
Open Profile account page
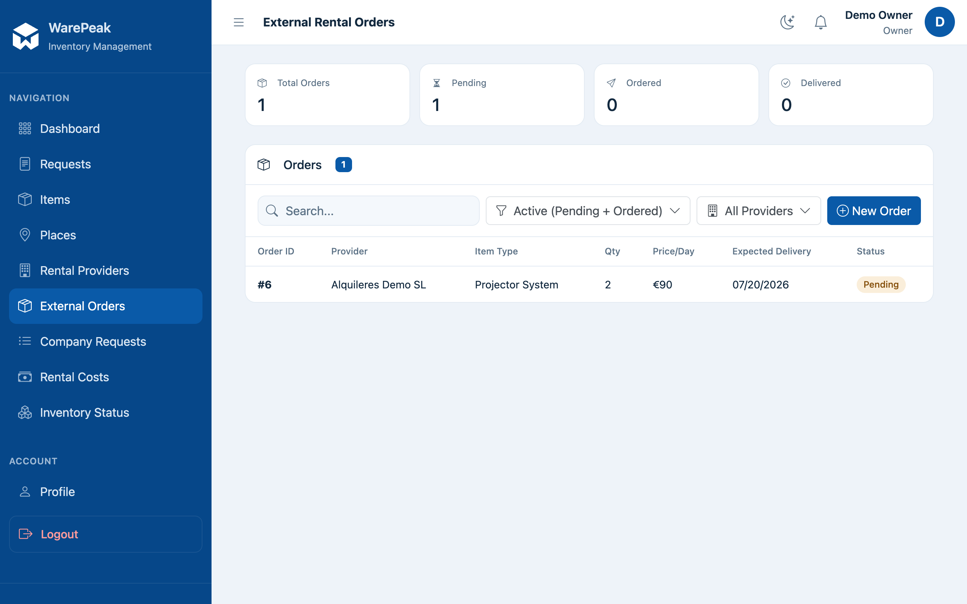coord(105,492)
